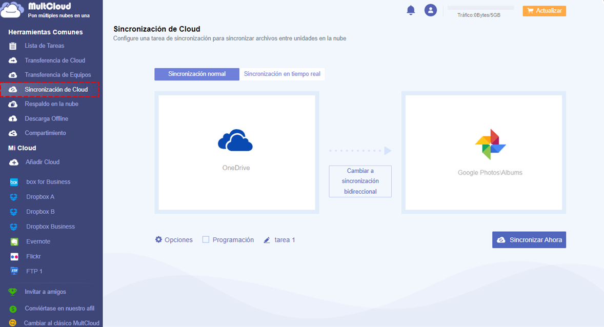Screen dimensions: 604x327
Task: Click the Evernote elephant icon
Action: click(x=14, y=241)
